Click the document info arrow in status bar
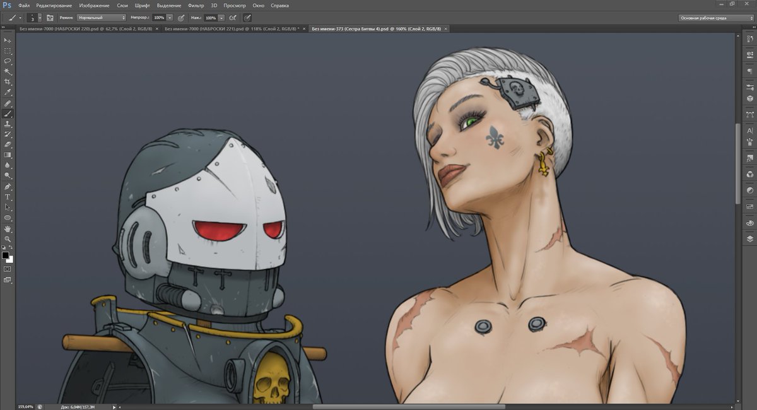 [x=114, y=407]
